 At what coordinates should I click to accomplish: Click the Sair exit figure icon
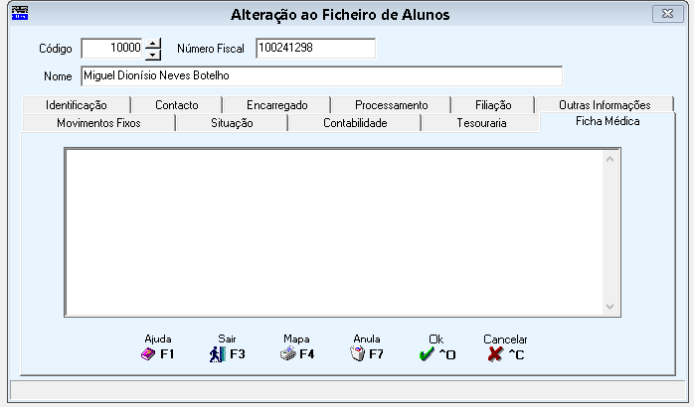point(218,354)
